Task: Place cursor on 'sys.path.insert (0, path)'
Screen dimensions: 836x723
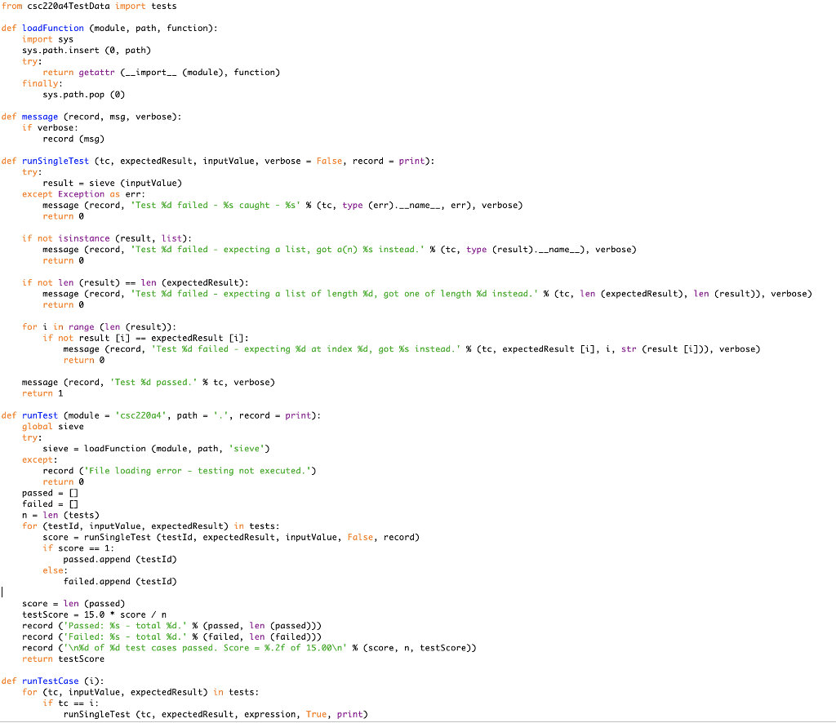Action: click(x=87, y=51)
